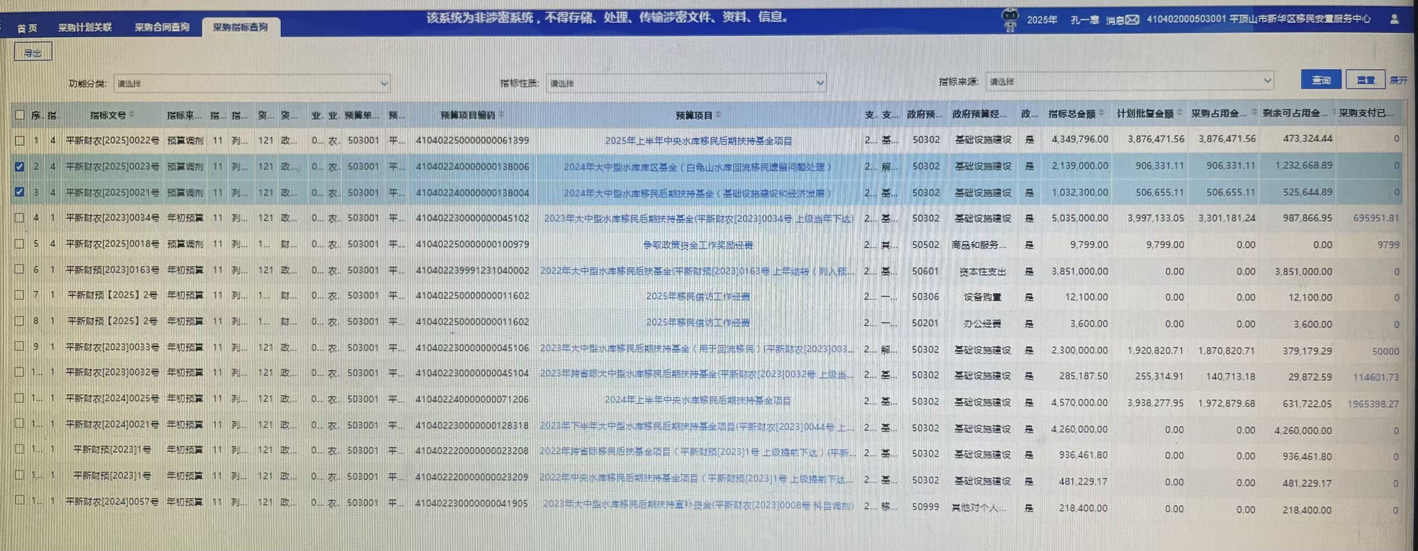Viewport: 1418px width, 551px height.
Task: Sort by 预算项目编码 column sort icon
Action: (501, 115)
